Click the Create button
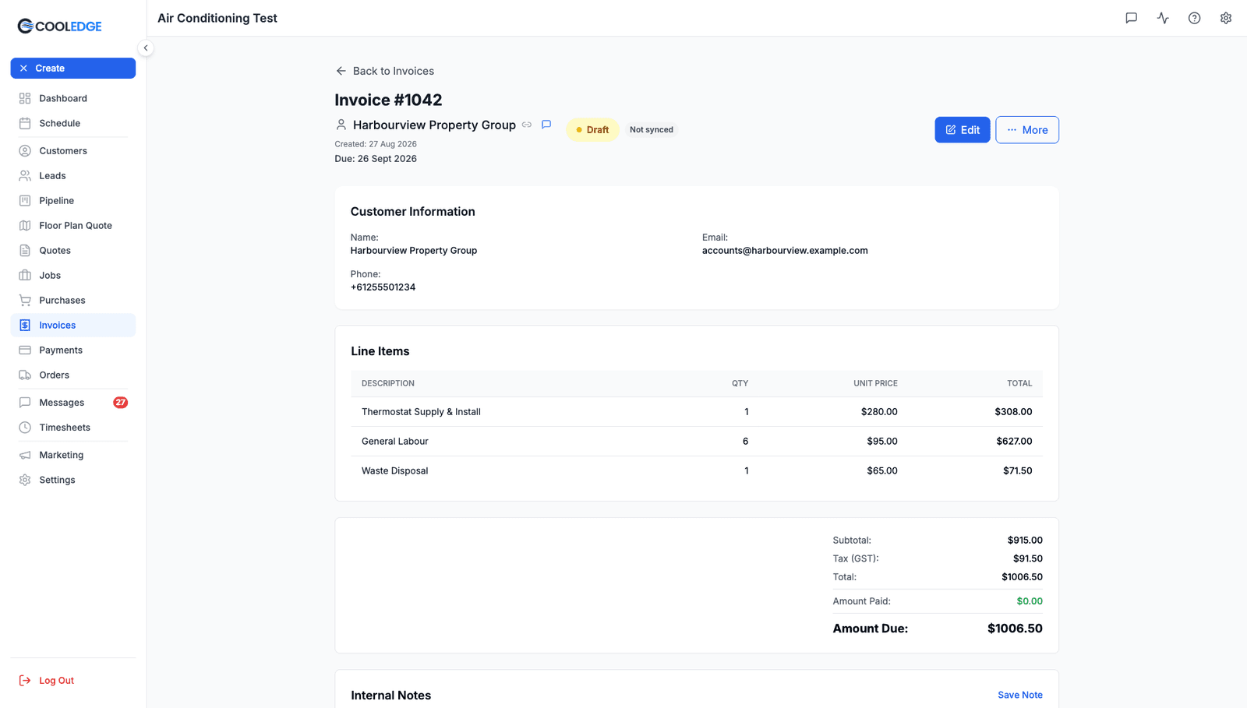The image size is (1247, 708). coord(73,69)
